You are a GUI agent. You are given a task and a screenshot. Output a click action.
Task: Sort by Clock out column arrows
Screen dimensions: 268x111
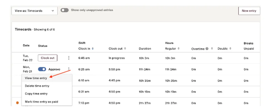click(125, 48)
